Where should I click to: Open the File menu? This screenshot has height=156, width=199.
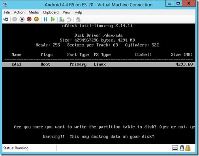pos(7,12)
